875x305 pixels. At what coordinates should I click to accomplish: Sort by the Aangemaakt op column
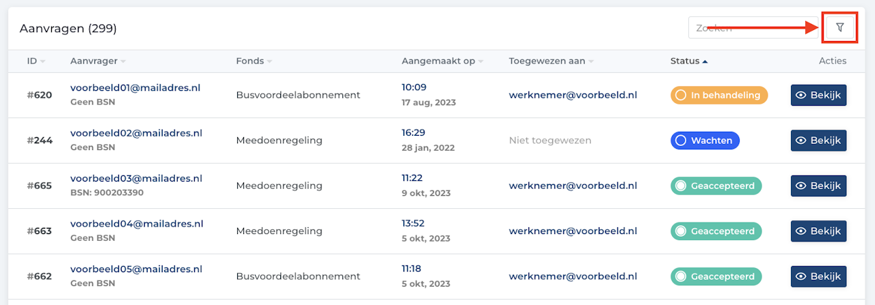coord(443,61)
